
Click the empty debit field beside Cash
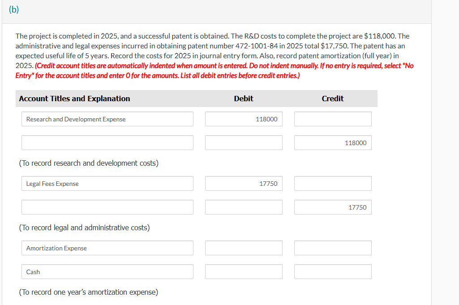point(243,271)
